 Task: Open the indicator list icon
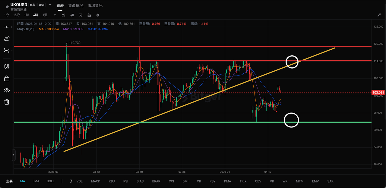(x=80, y=15)
